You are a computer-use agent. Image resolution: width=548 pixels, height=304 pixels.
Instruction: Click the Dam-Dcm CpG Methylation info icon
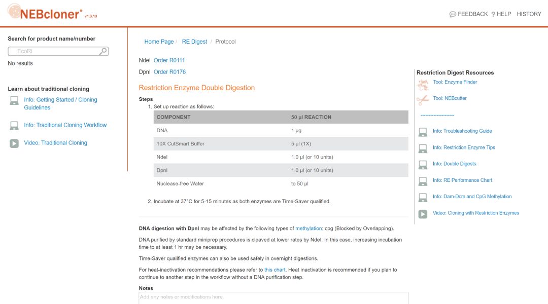coord(423,198)
